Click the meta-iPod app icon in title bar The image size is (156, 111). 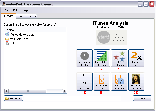point(4,4)
